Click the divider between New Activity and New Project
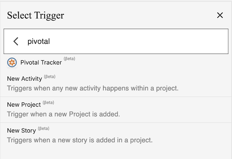This screenshot has height=159, width=232. click(116, 97)
